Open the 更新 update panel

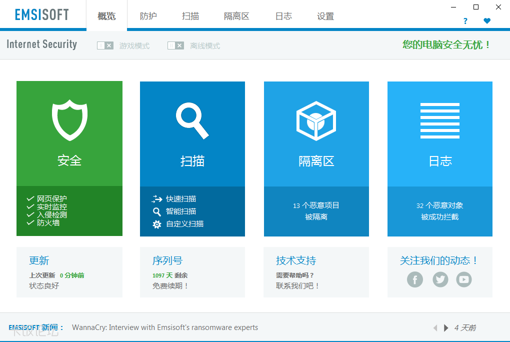[x=69, y=272]
